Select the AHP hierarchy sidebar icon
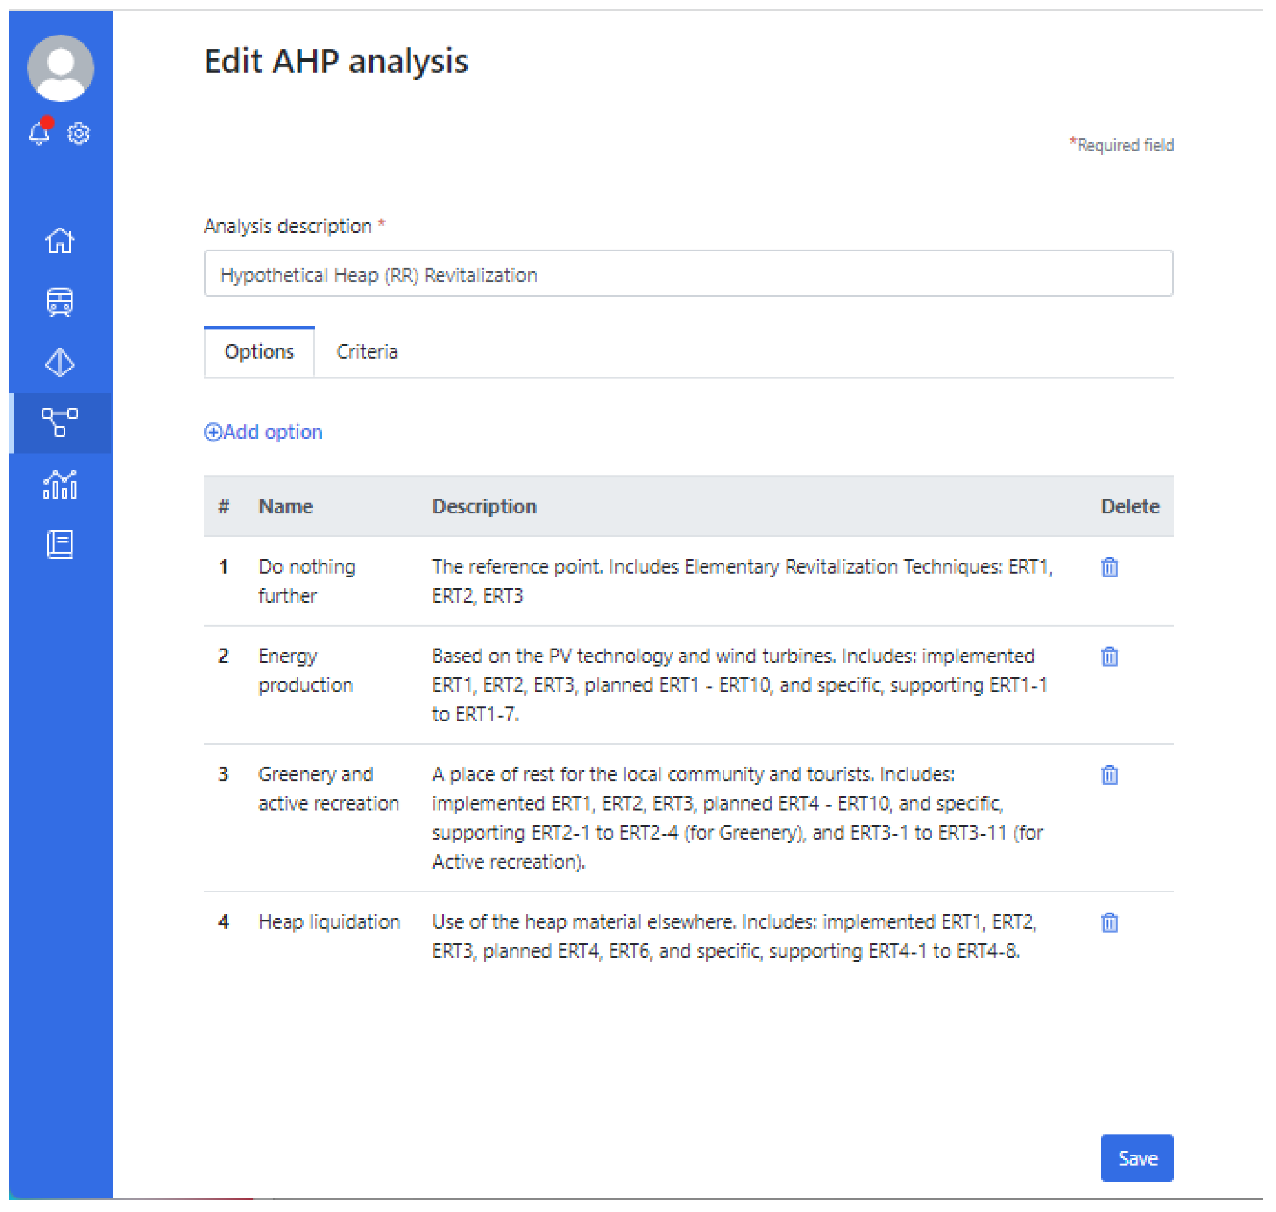 click(60, 422)
